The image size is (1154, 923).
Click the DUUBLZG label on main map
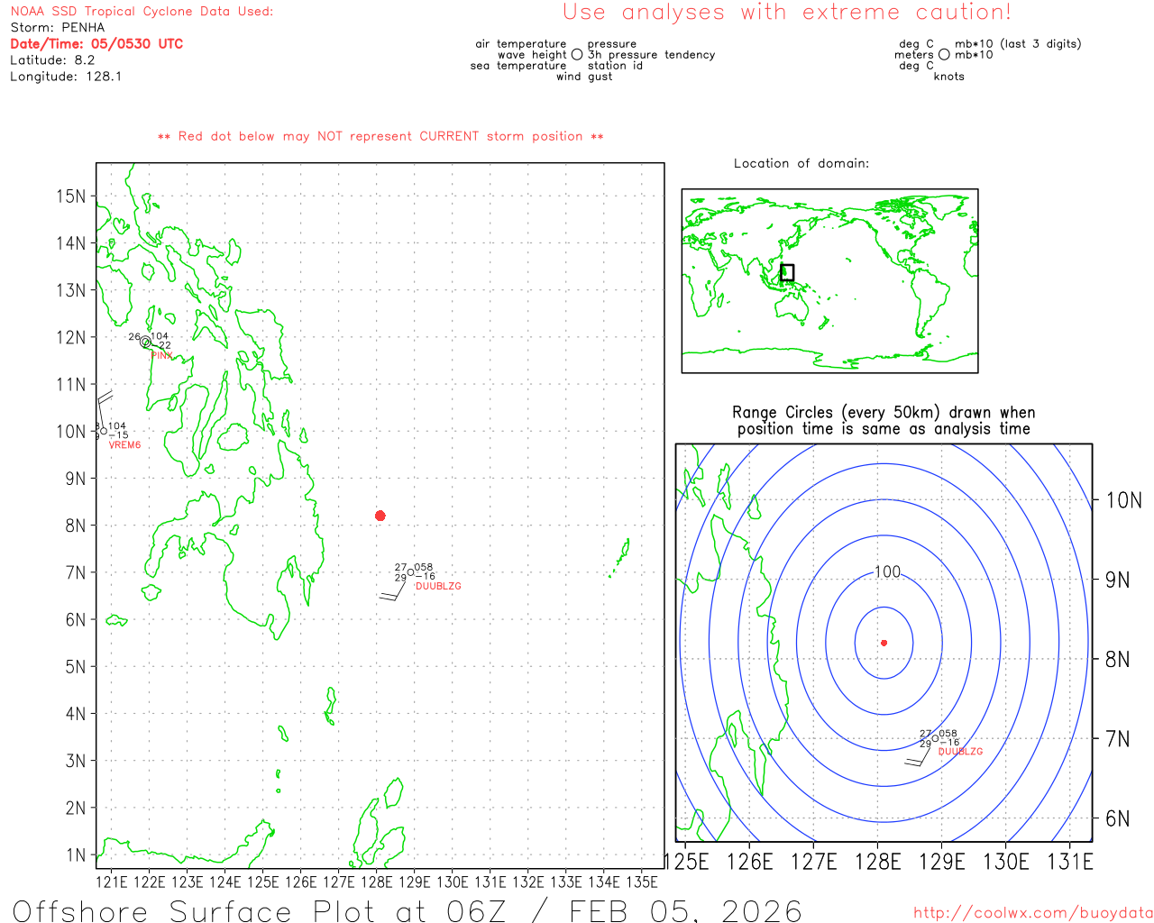pos(438,587)
